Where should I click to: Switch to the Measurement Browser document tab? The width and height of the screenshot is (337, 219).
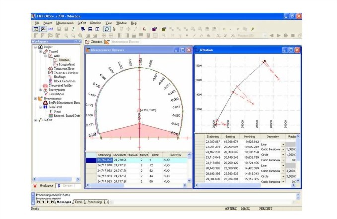point(123,42)
